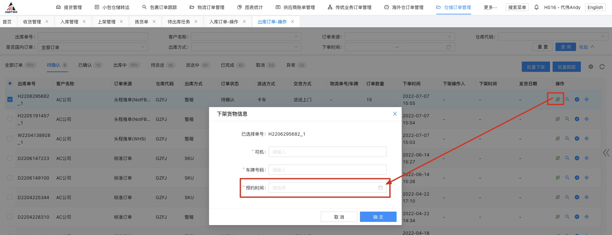Viewport: 612px width, 235px height.
Task: Click the blue cancel icon for order W2204138928_1
Action: 577,138
